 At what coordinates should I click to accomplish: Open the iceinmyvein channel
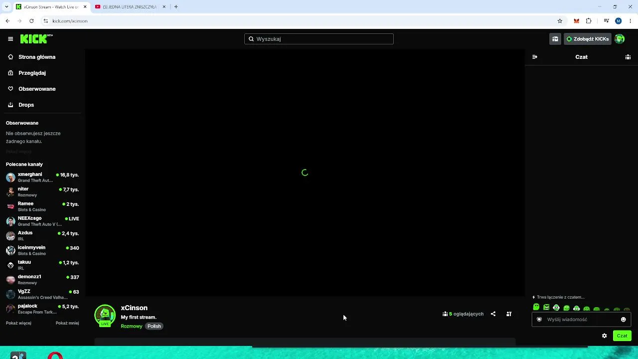click(42, 250)
